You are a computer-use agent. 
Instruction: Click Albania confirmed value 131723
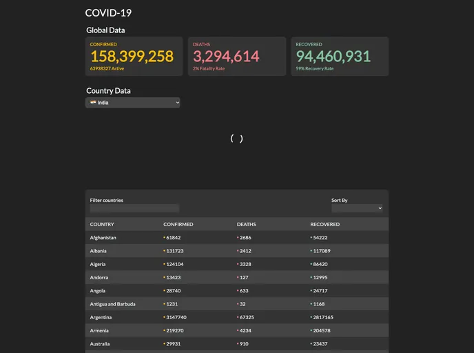tap(175, 251)
